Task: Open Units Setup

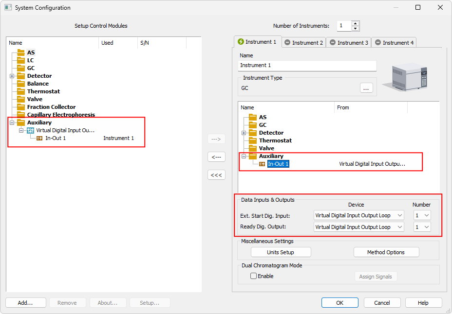Action: 281,252
